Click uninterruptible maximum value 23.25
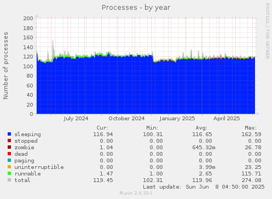Screen dimensions: 272x199 click(x=253, y=167)
